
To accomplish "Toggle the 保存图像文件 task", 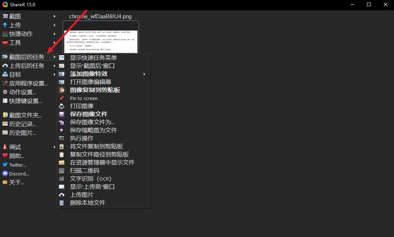I will (x=103, y=114).
